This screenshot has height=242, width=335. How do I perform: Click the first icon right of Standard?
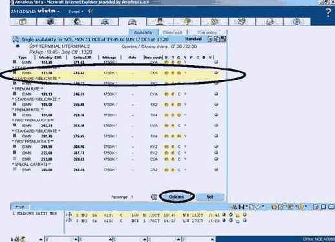[x=210, y=39]
